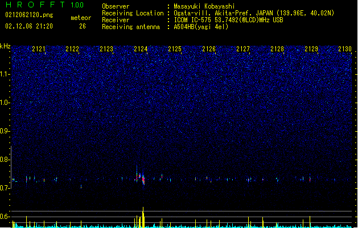Click the 2123 time marker
This screenshot has height=228, width=358.
point(106,49)
